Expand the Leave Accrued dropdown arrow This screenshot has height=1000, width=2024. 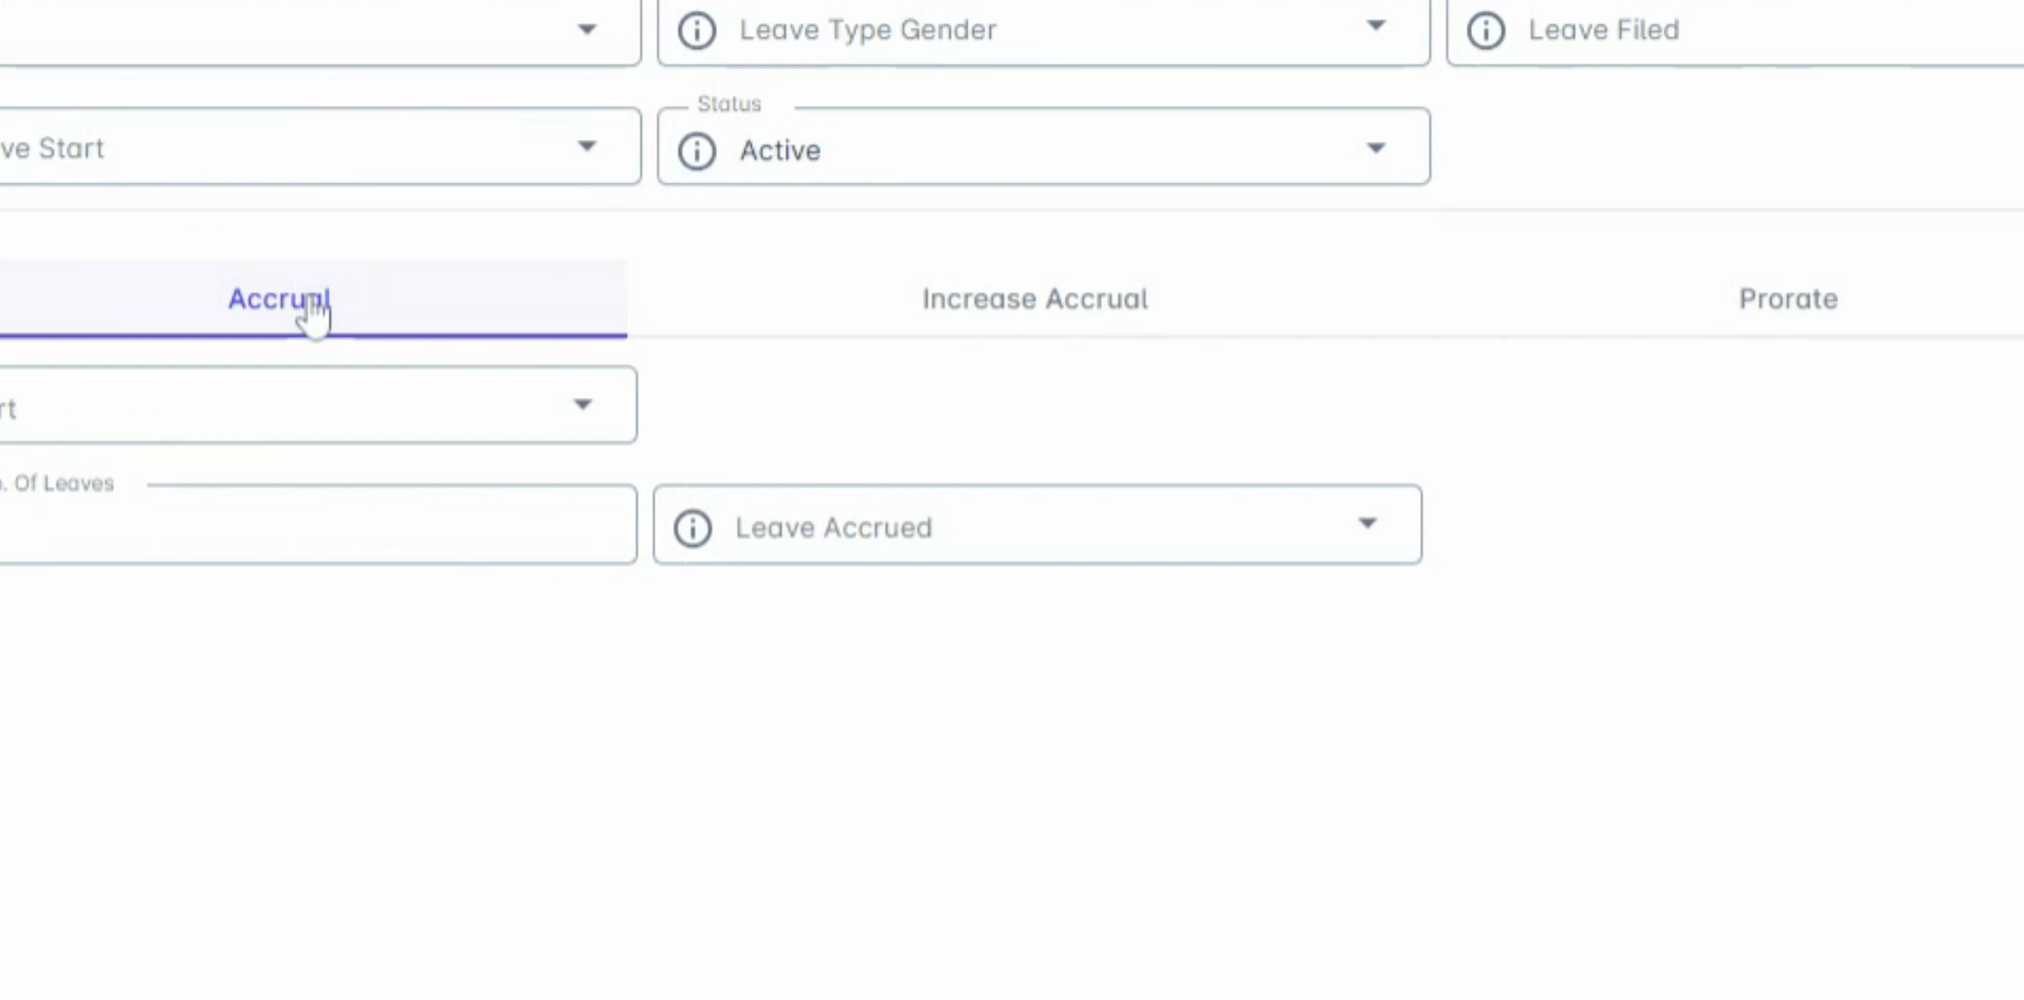pyautogui.click(x=1368, y=524)
